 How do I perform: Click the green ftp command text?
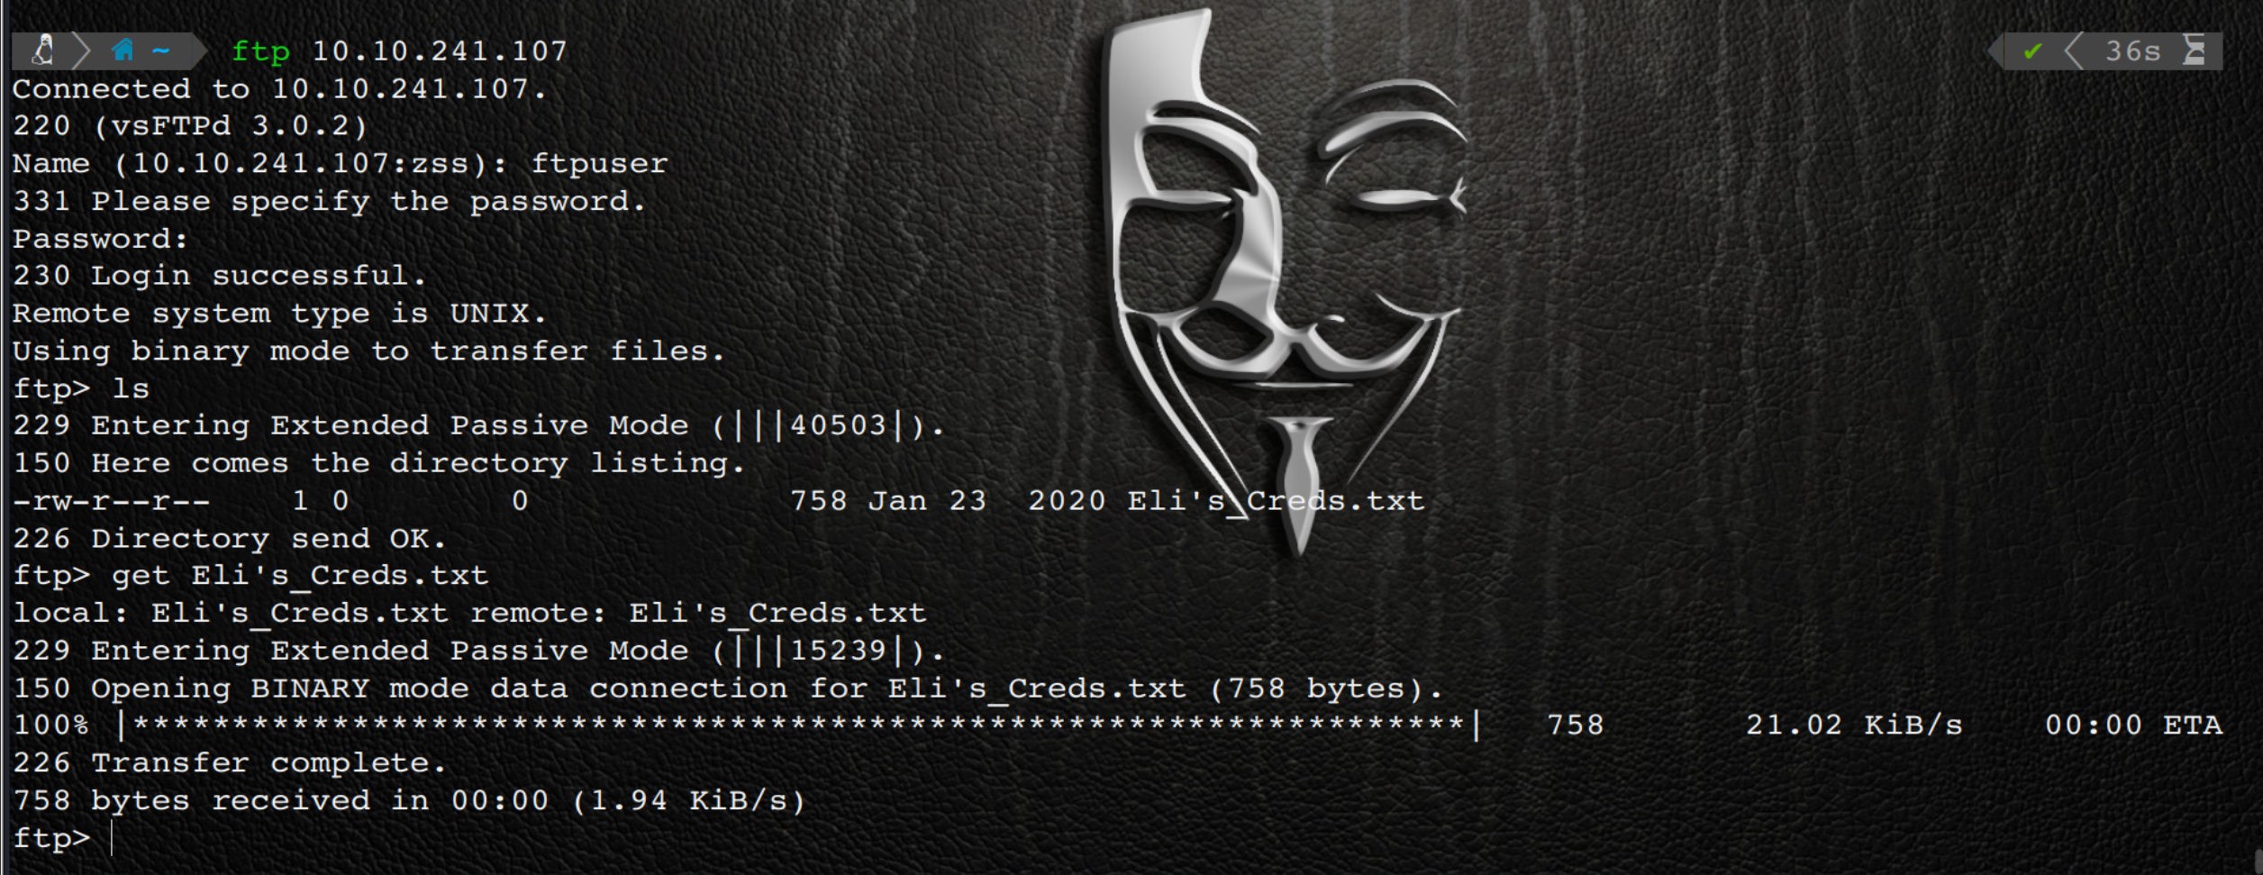tap(260, 52)
